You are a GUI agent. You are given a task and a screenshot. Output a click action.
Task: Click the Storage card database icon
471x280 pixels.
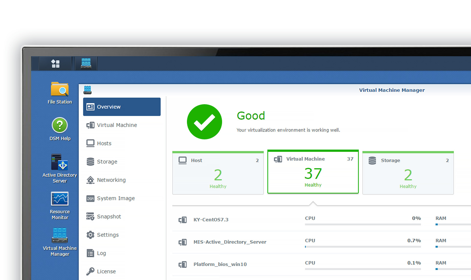pyautogui.click(x=372, y=160)
